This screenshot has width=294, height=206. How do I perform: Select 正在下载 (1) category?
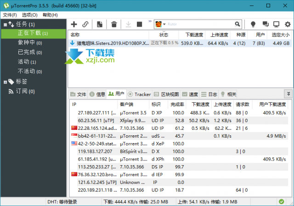pyautogui.click(x=34, y=33)
